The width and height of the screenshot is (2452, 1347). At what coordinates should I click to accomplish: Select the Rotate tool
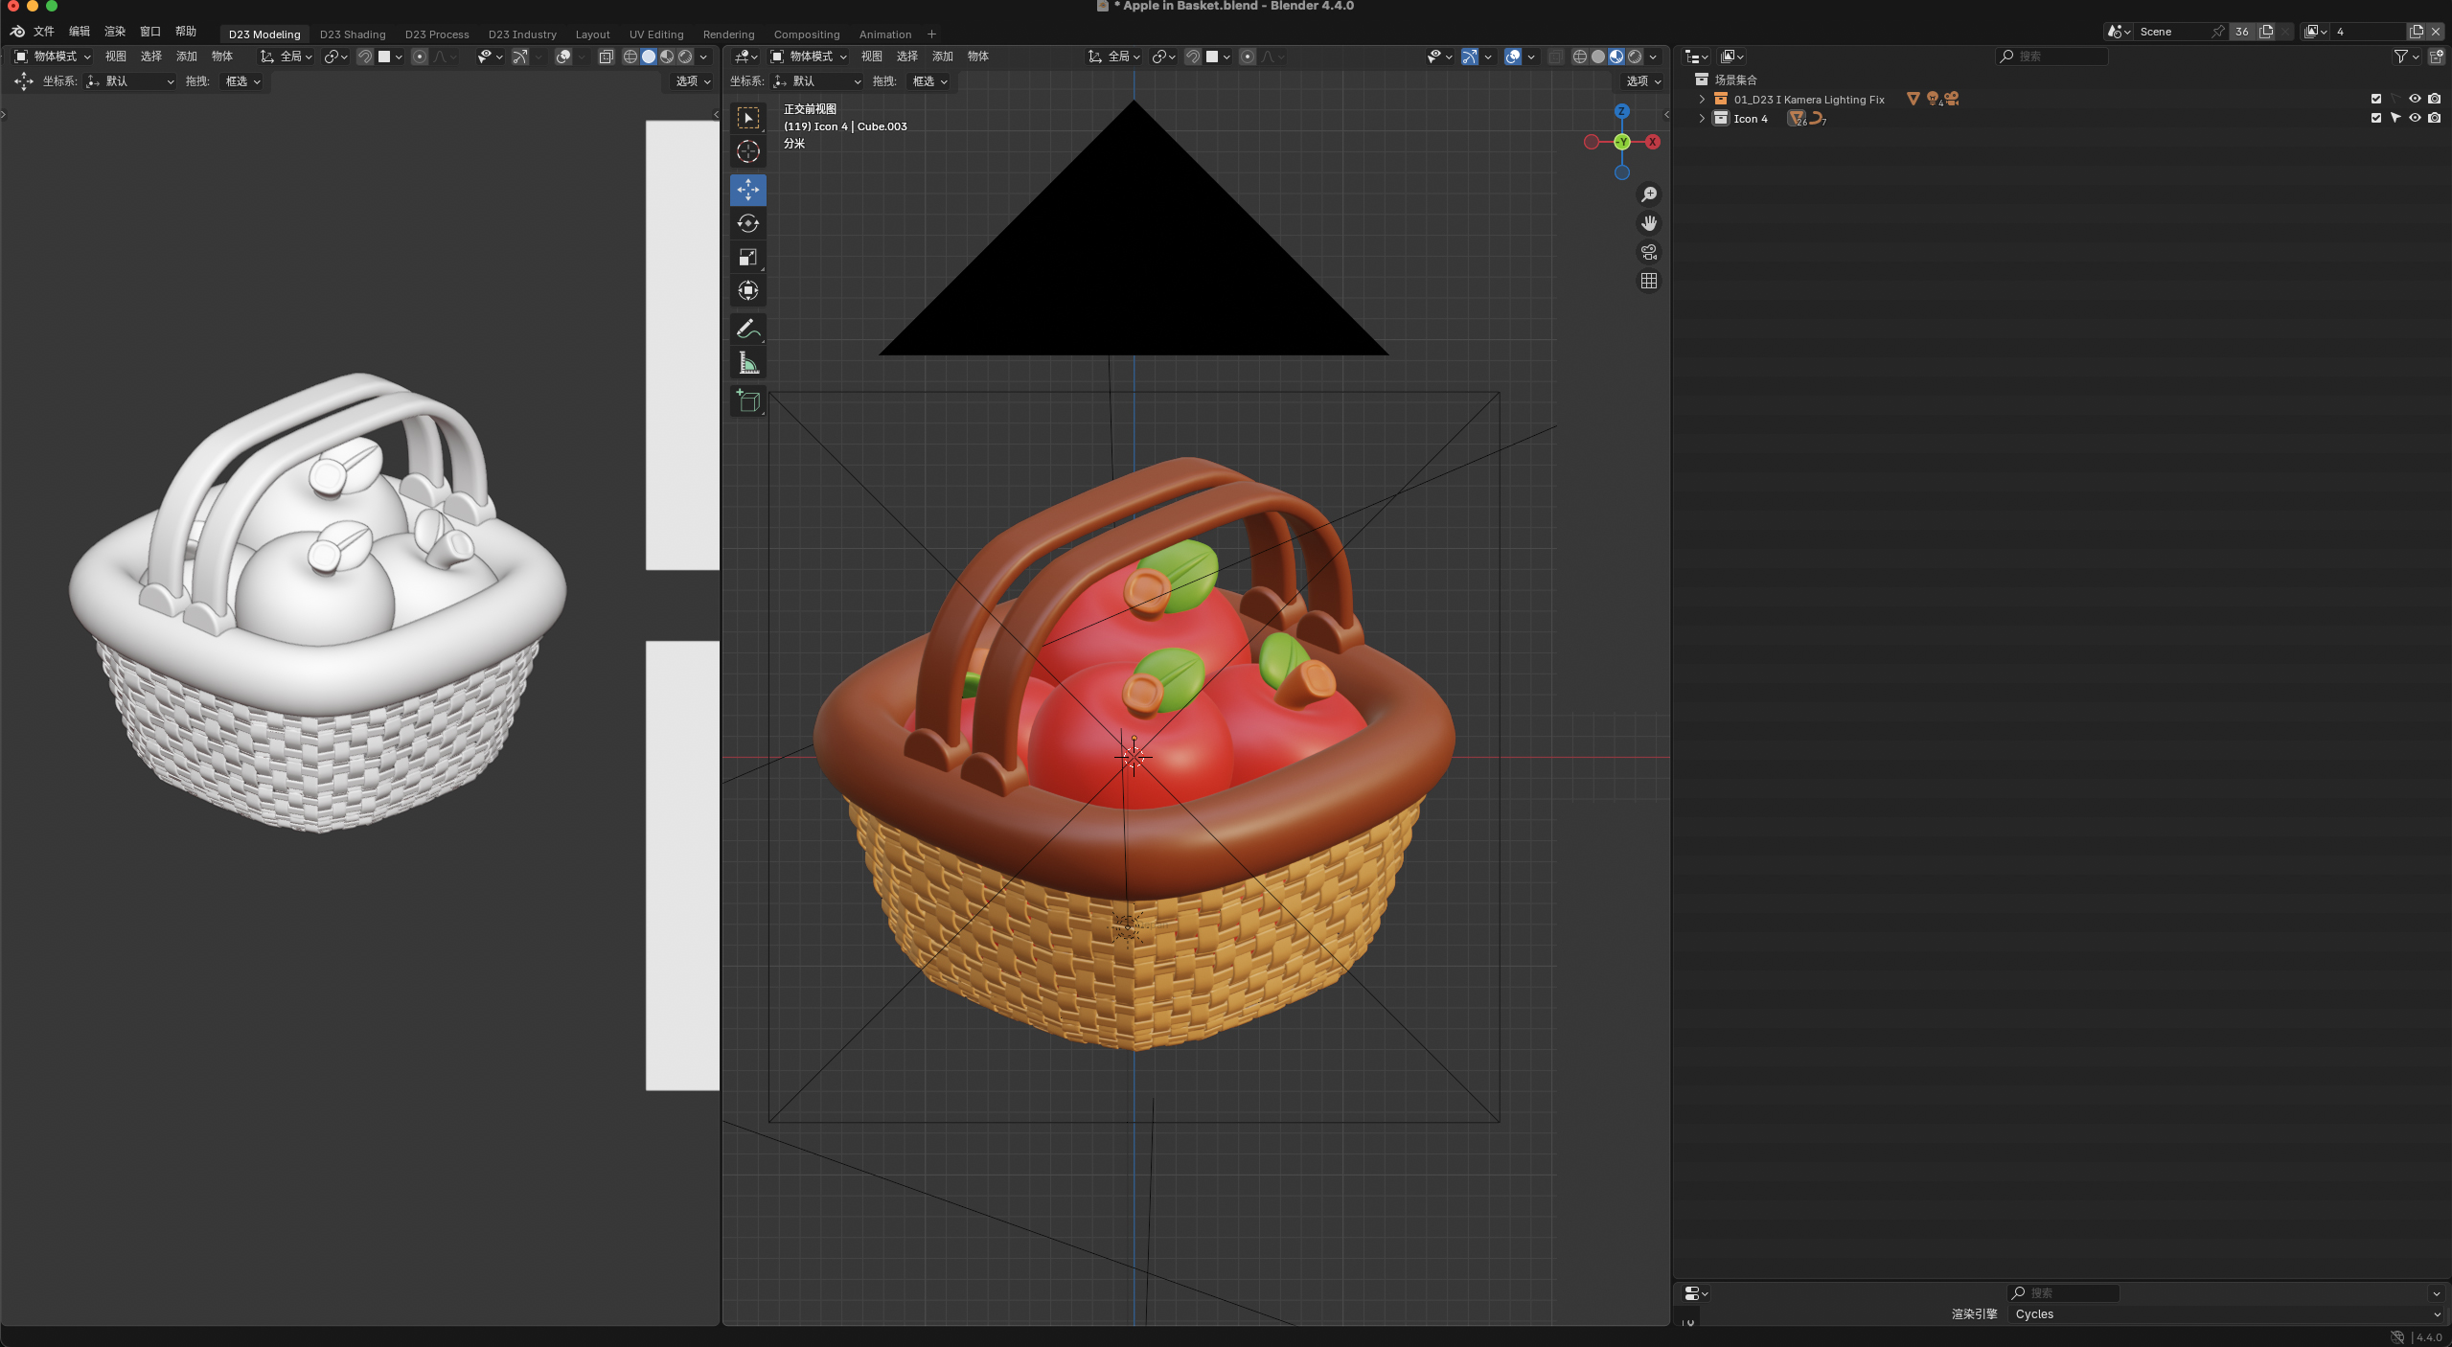click(x=747, y=223)
